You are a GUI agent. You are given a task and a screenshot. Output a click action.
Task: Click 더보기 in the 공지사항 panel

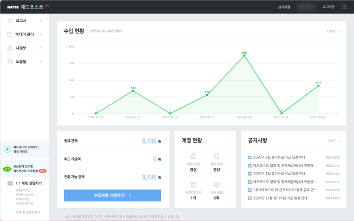333,140
